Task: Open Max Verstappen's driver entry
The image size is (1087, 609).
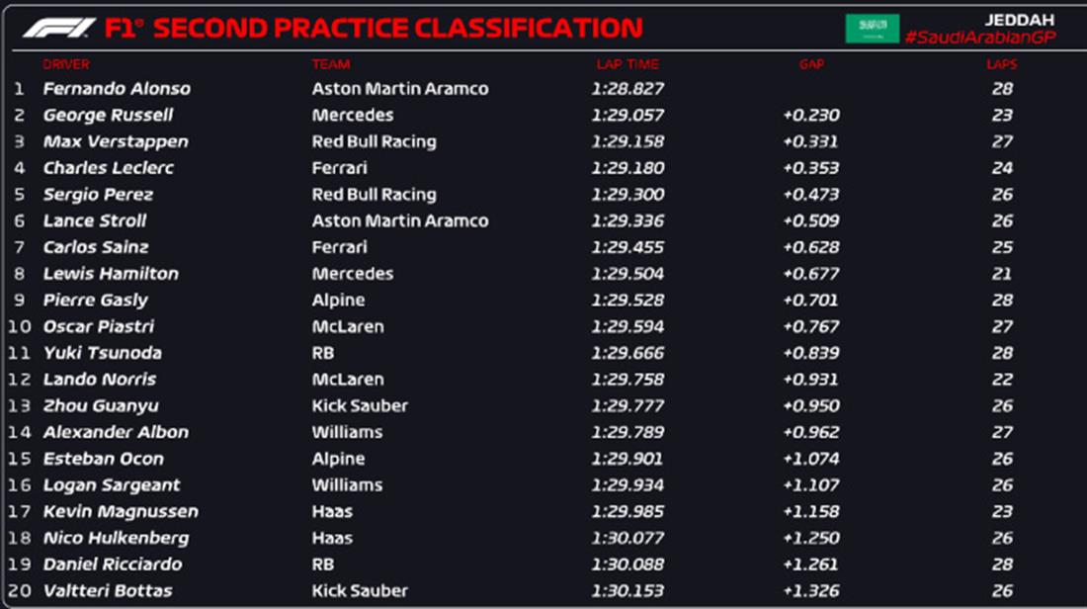Action: (116, 141)
